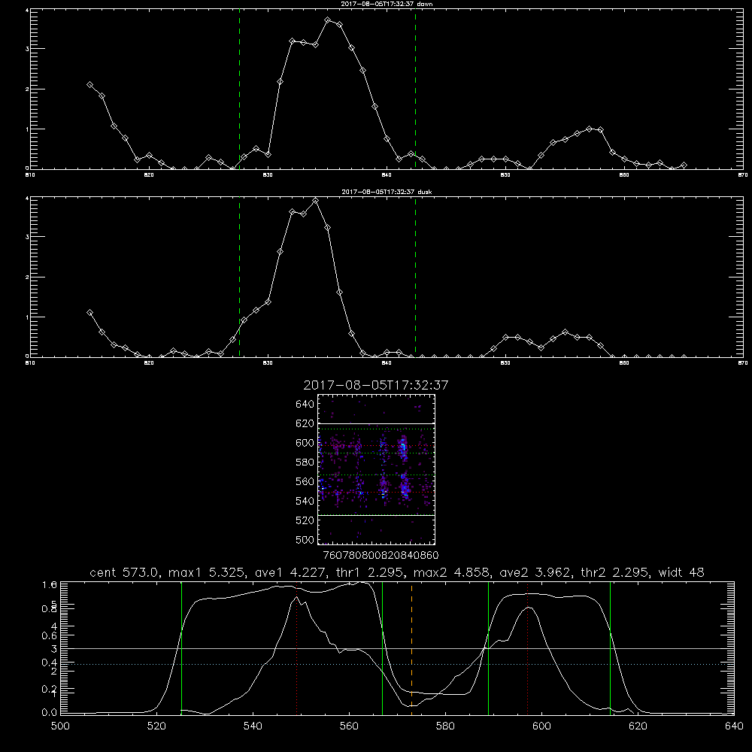The height and width of the screenshot is (752, 752).
Task: Click the image x-axis label 760780800820840860
Action: coord(381,555)
